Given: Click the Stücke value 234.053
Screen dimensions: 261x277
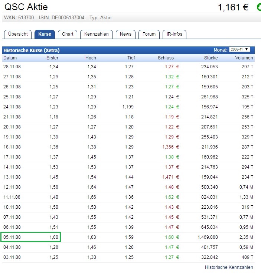Looking at the screenshot, I should pos(209,67).
